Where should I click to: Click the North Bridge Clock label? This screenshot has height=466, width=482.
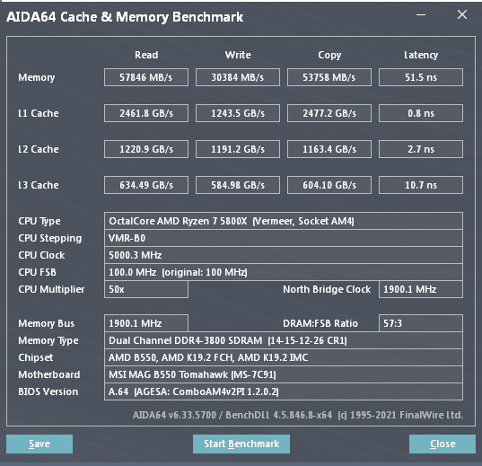[x=327, y=289]
